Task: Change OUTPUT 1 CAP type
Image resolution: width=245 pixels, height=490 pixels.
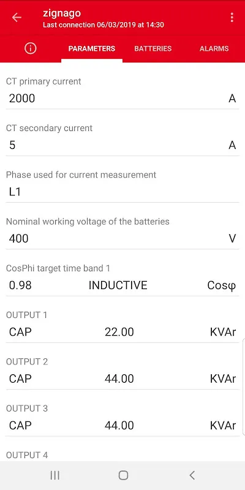Action: [x=20, y=332]
